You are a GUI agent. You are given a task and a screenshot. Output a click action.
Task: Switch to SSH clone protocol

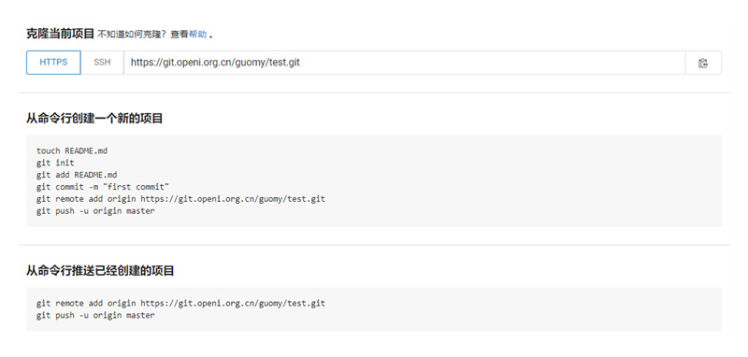[102, 63]
